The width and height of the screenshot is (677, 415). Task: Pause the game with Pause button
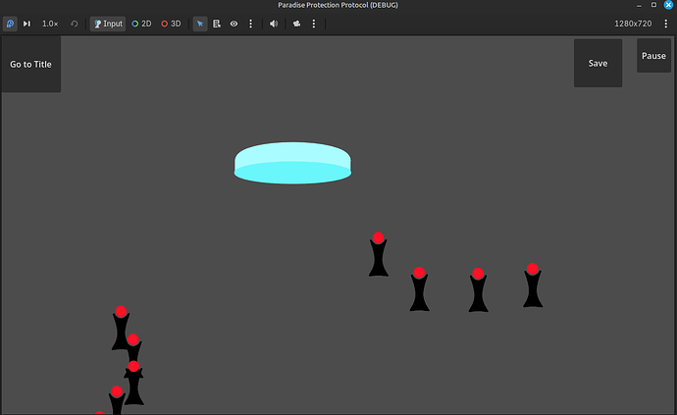(x=653, y=56)
